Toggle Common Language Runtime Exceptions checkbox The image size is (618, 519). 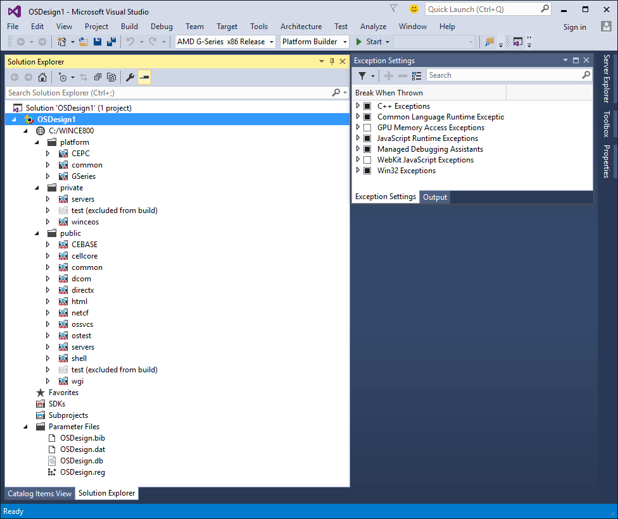(x=367, y=117)
